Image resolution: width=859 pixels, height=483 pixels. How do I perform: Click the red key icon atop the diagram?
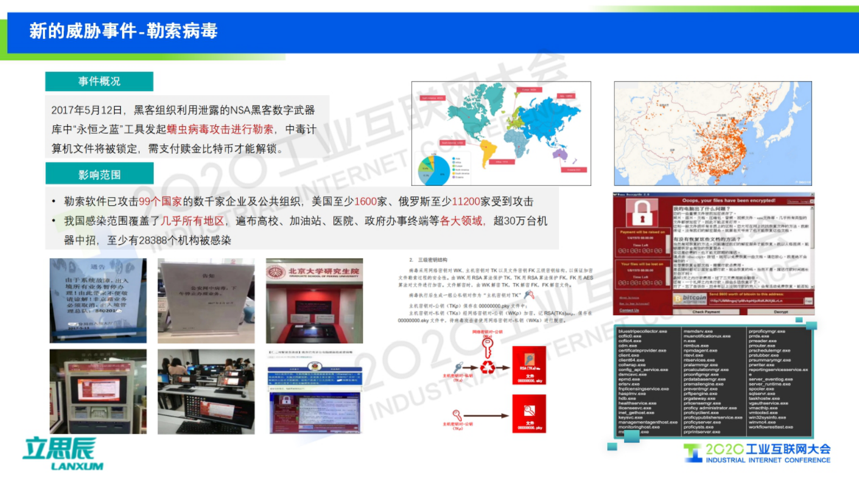(488, 347)
